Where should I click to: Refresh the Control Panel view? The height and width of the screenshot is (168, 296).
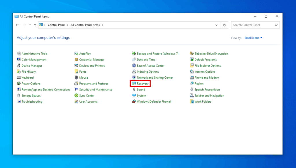(224, 25)
